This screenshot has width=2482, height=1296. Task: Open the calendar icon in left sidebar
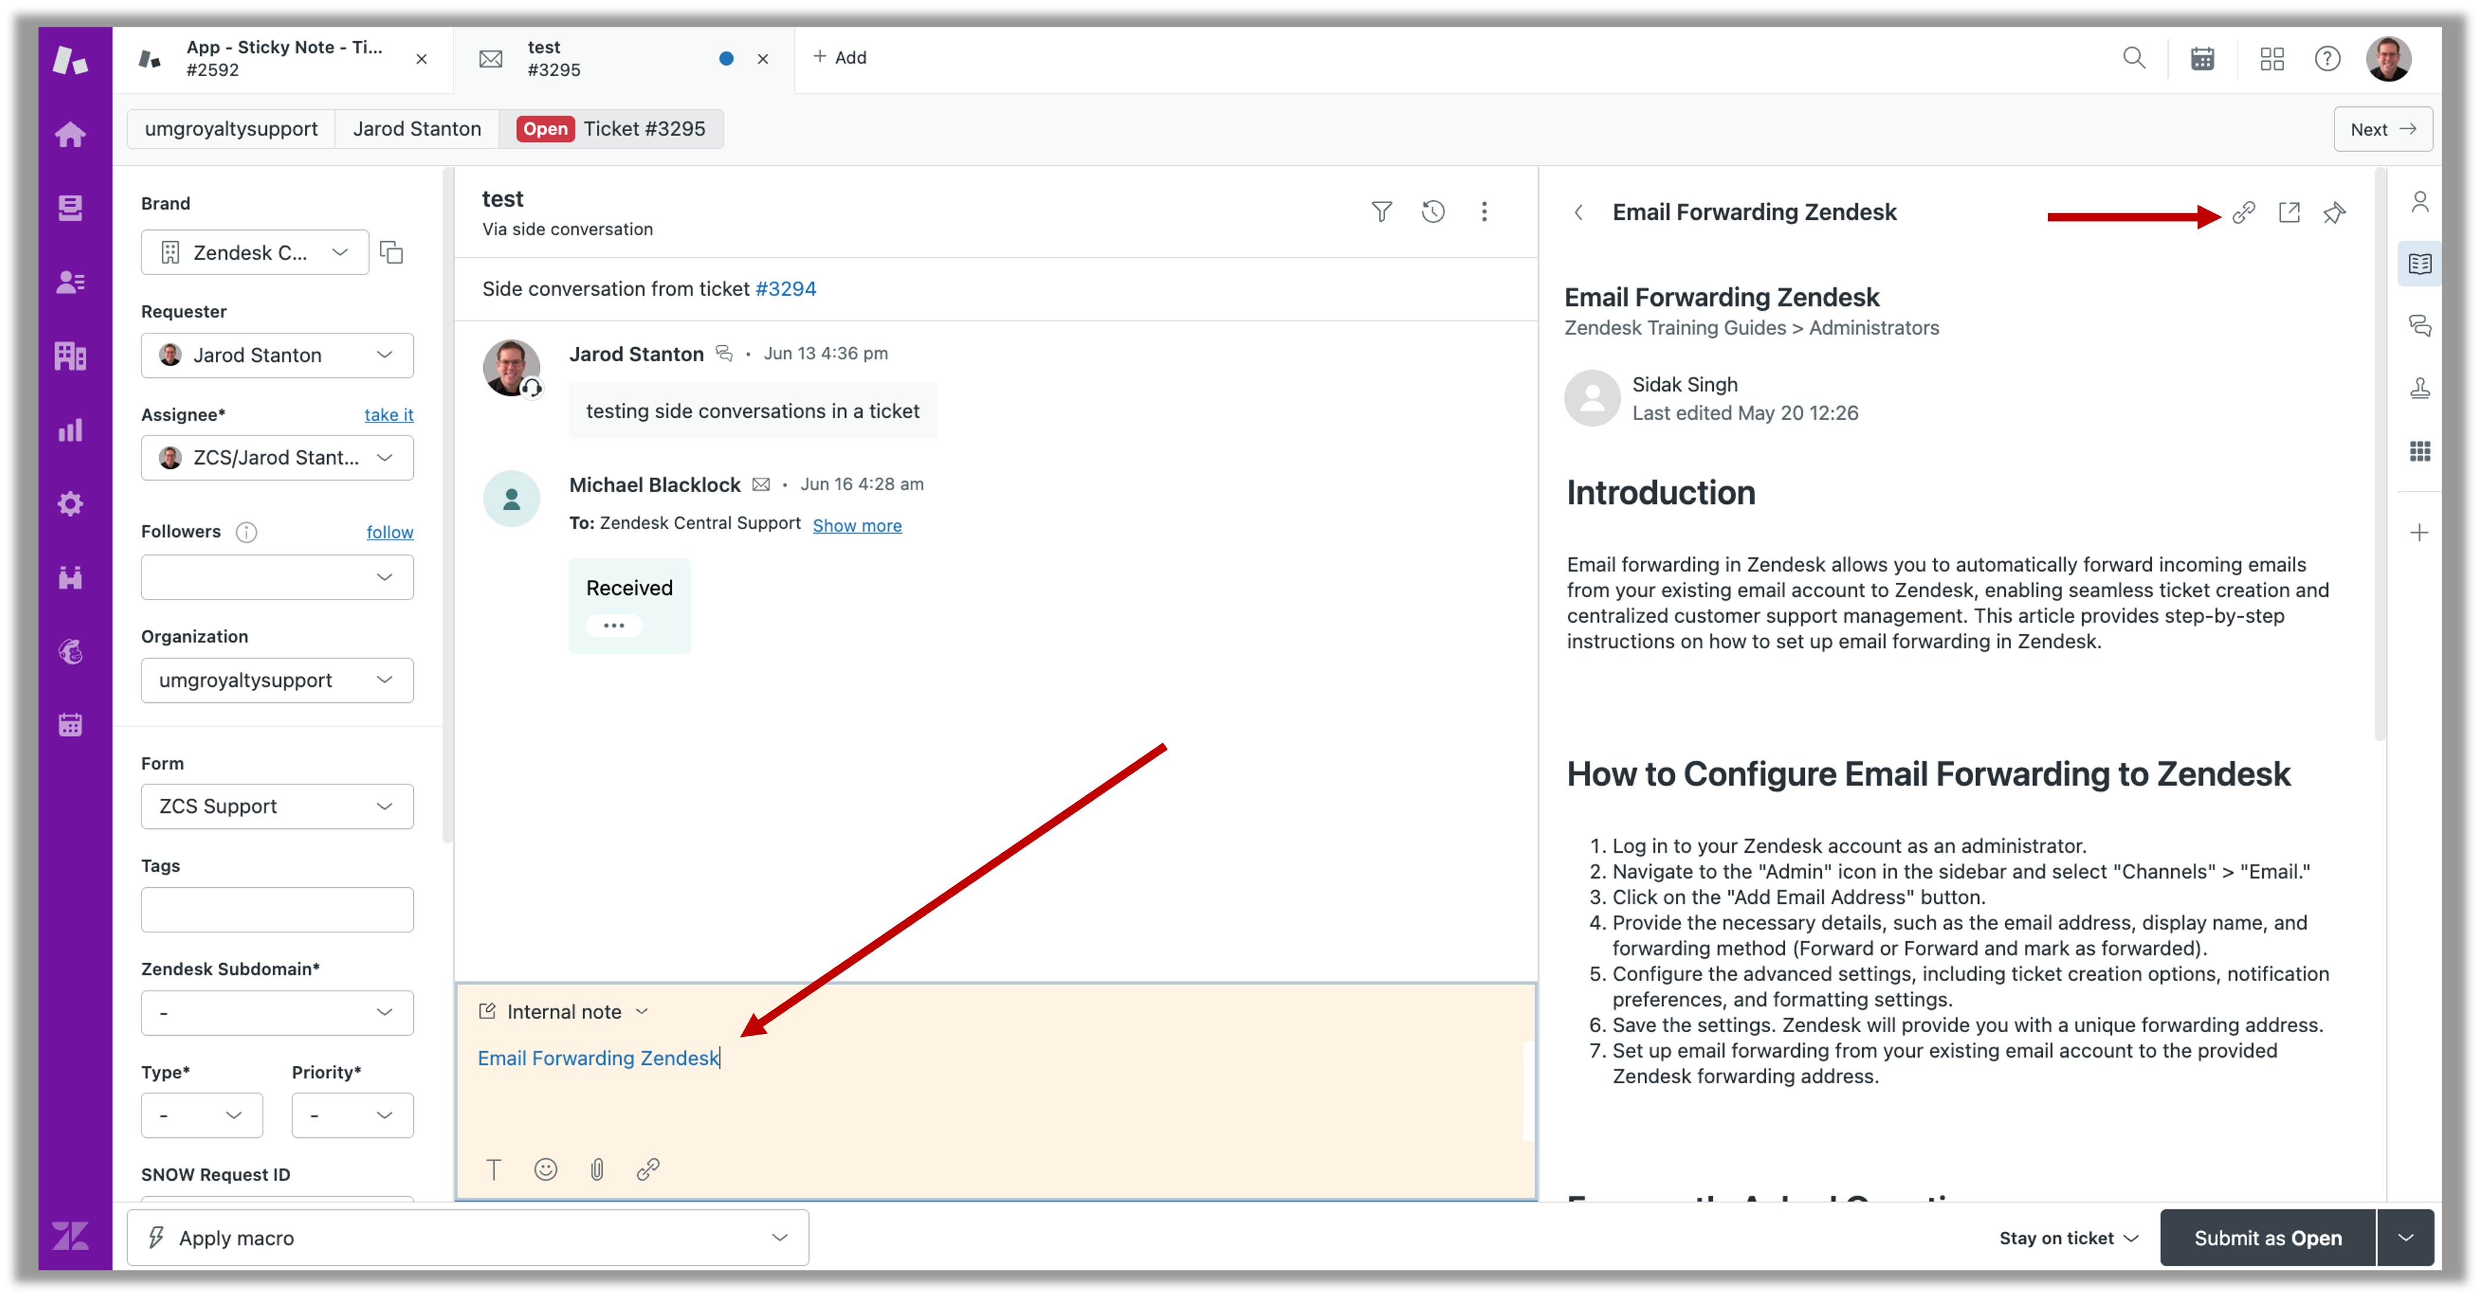(x=70, y=724)
